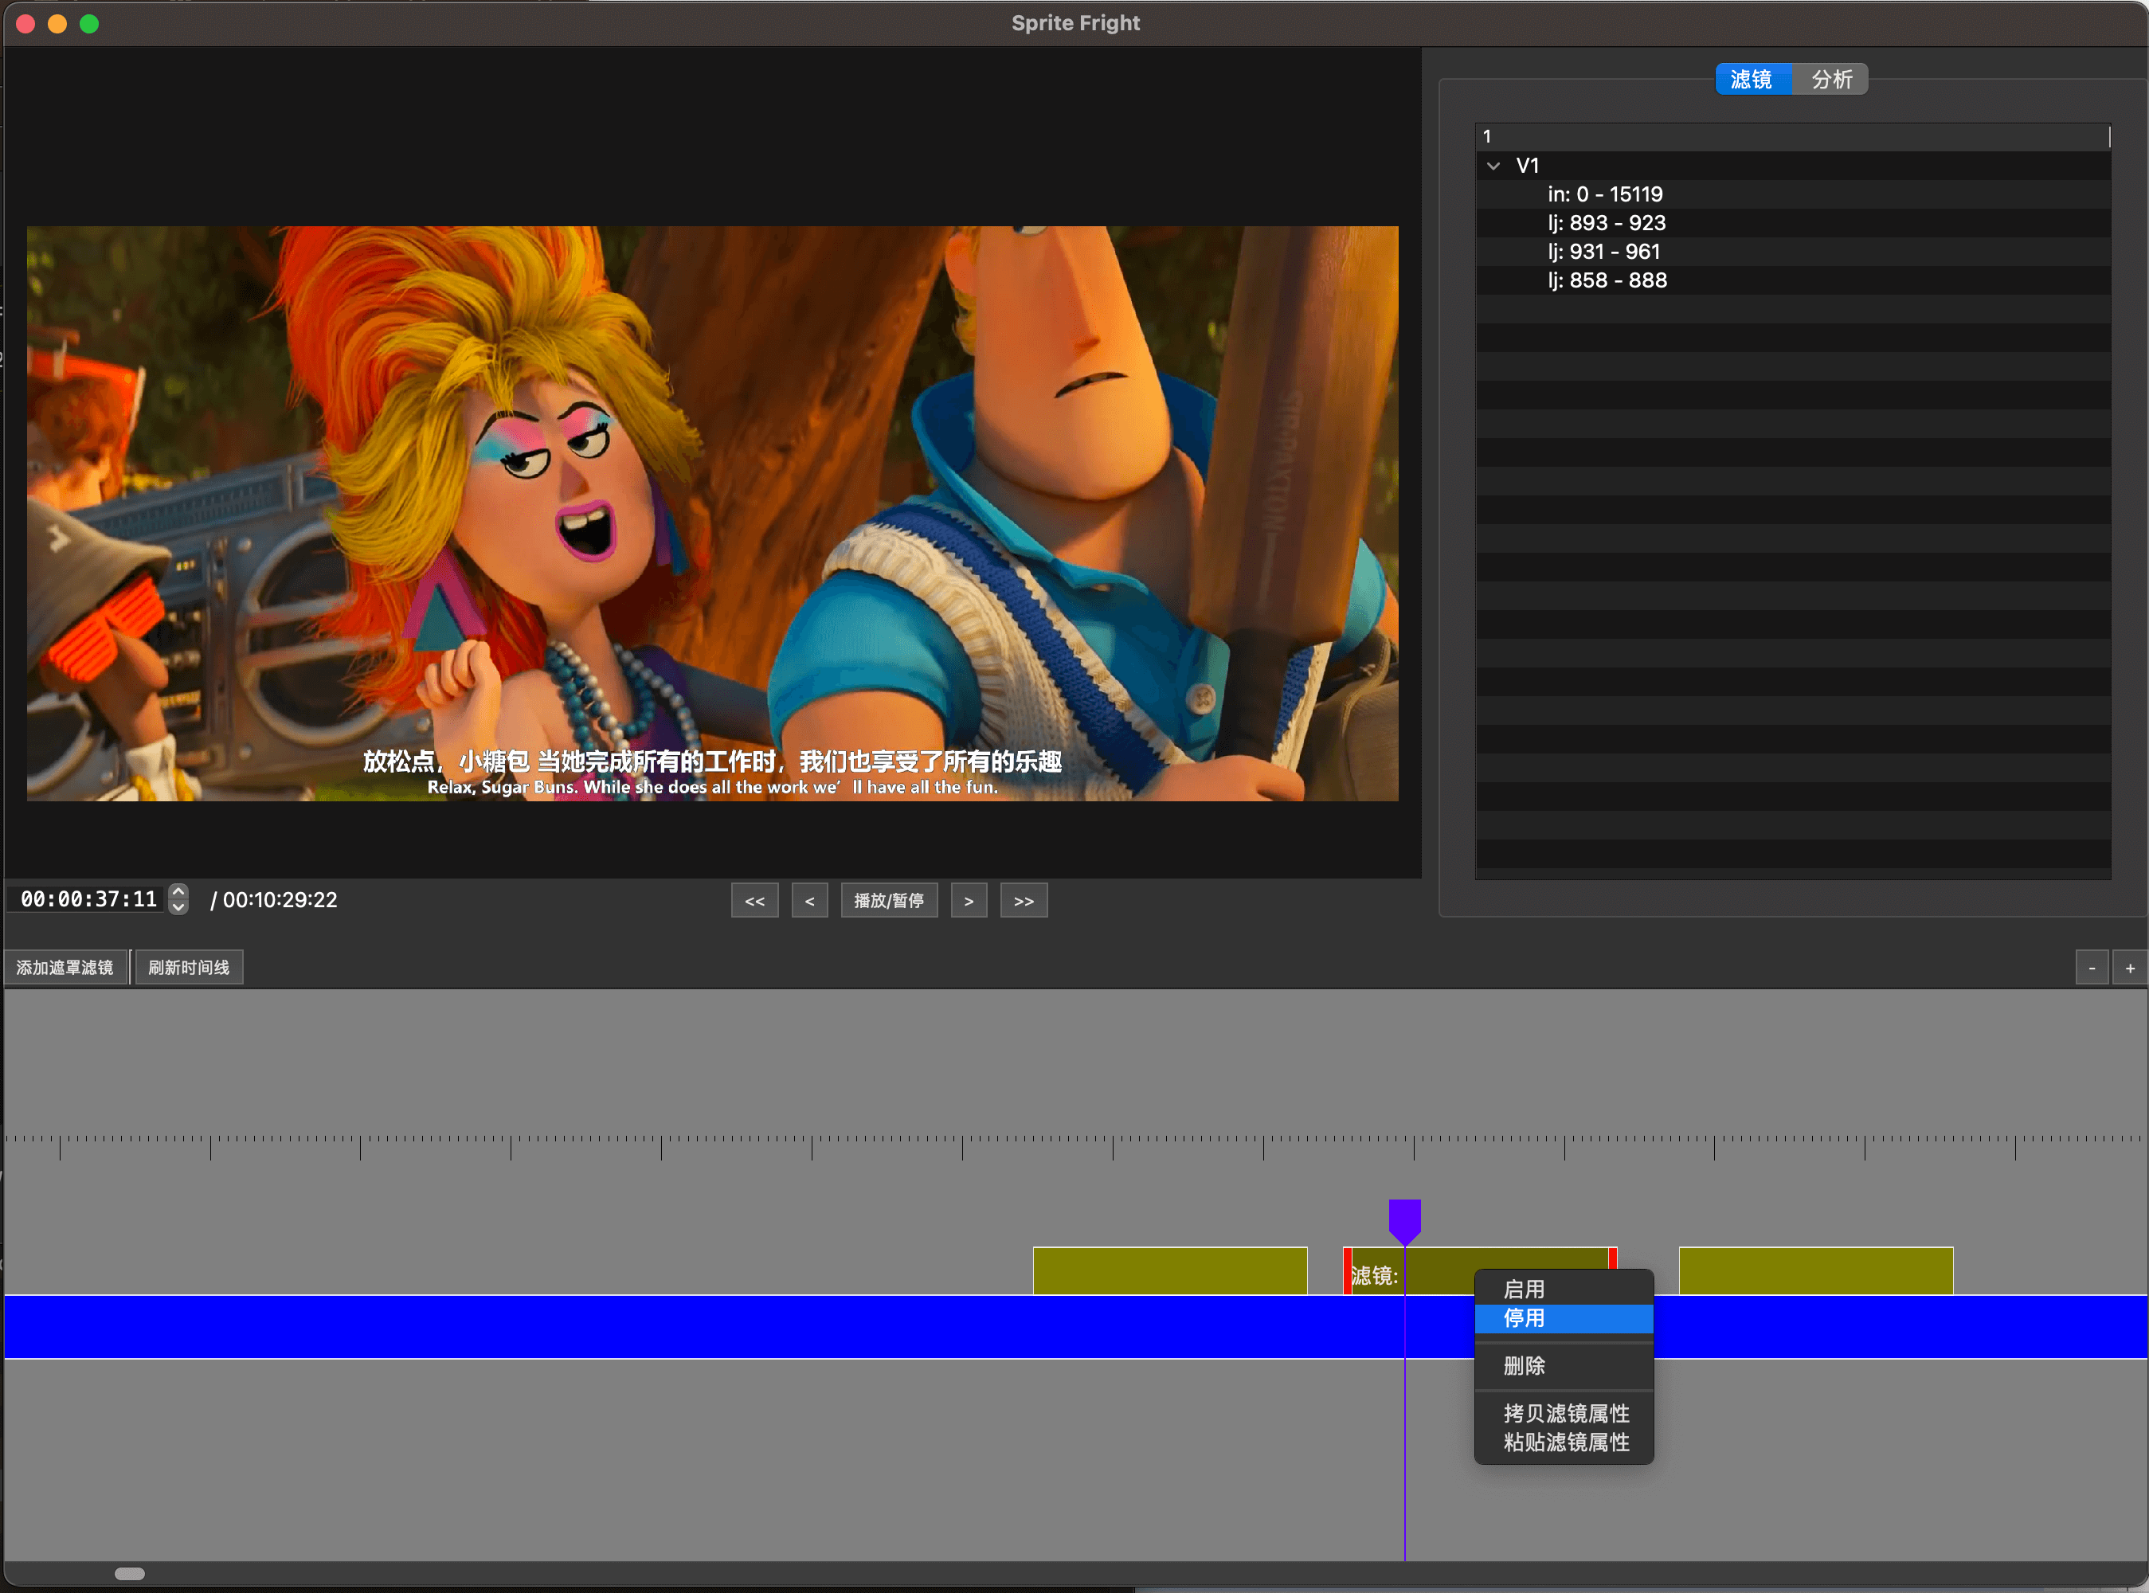Image resolution: width=2149 pixels, height=1593 pixels.
Task: Click the total duration label 00:10:29:22
Action: 280,900
